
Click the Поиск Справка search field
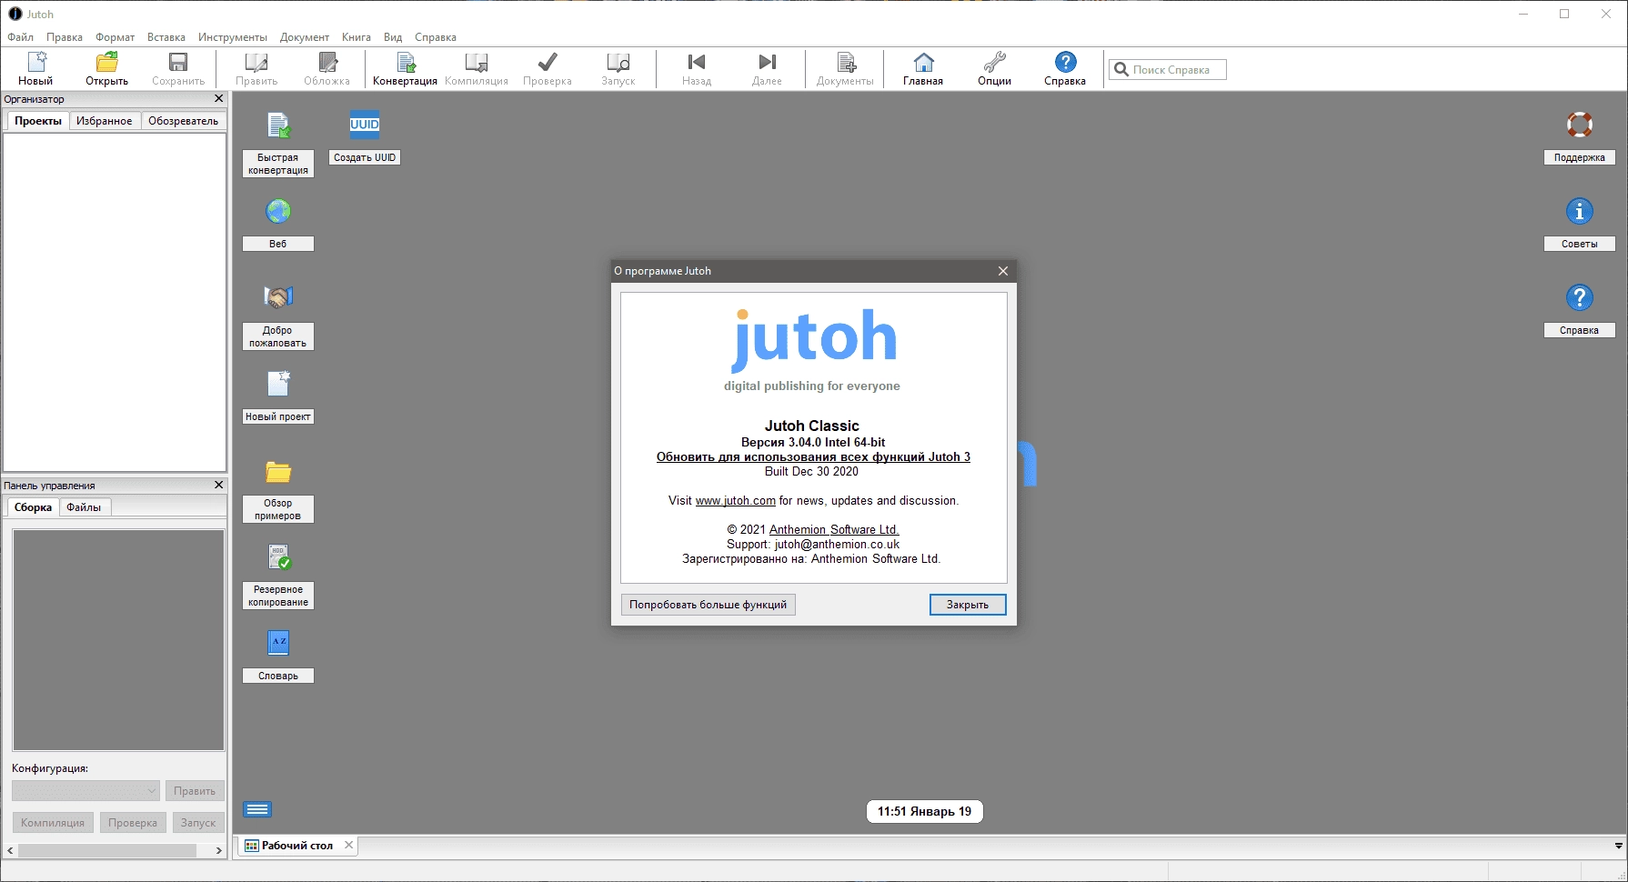click(x=1168, y=69)
